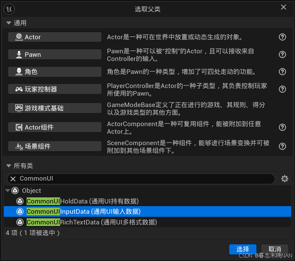
Task: Open help for 场景组件 class
Action: (x=282, y=146)
